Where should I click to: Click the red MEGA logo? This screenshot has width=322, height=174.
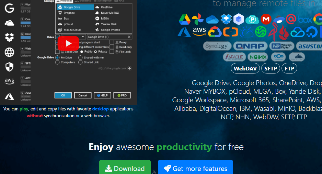tap(266, 19)
